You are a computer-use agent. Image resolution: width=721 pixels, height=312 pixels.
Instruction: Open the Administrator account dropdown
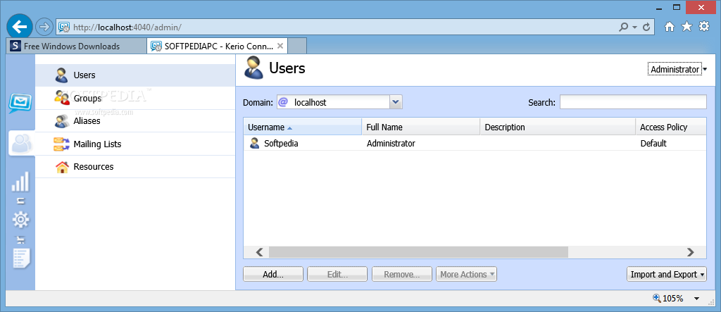[x=678, y=70]
